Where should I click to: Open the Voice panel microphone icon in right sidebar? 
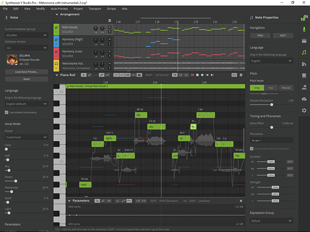304,29
